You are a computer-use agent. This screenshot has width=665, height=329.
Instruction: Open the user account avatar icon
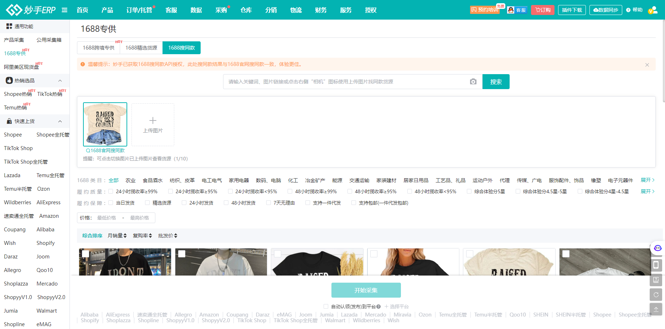653,10
